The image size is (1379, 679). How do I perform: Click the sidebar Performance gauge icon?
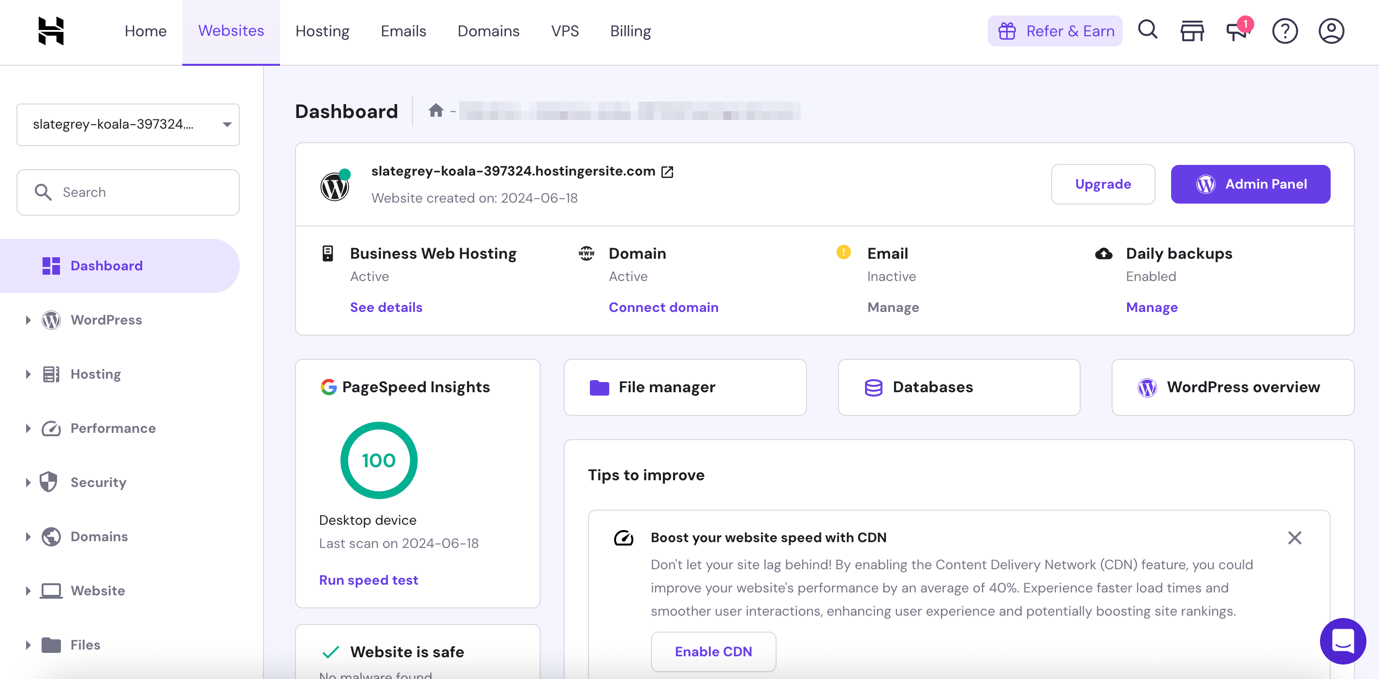click(51, 428)
